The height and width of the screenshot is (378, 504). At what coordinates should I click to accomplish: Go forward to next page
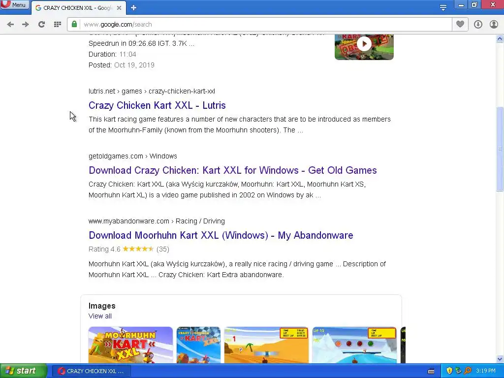click(26, 25)
